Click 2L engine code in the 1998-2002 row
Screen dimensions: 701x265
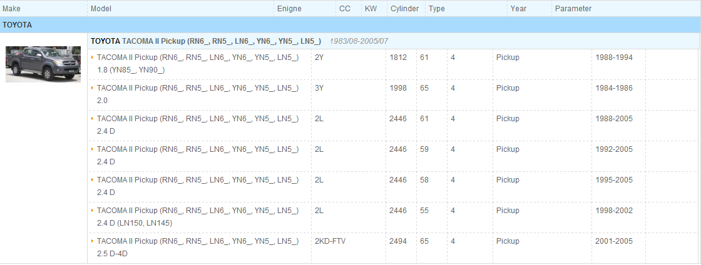[319, 210]
